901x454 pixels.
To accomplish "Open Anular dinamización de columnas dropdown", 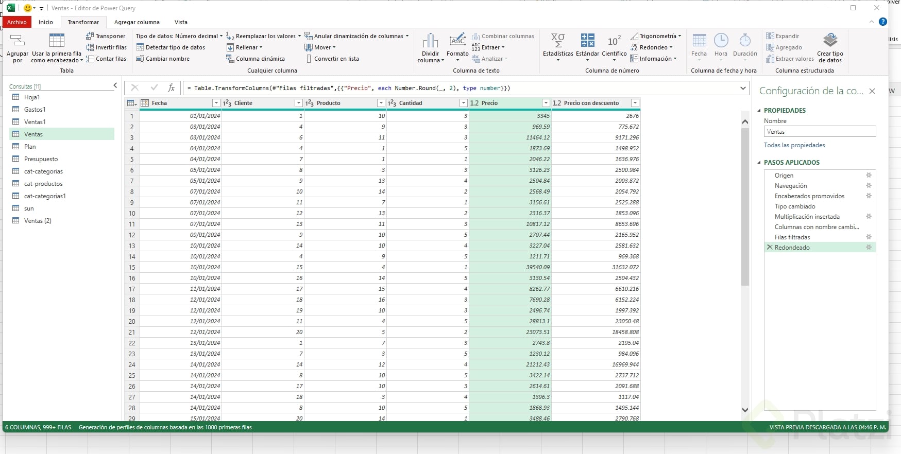I will click(x=356, y=36).
